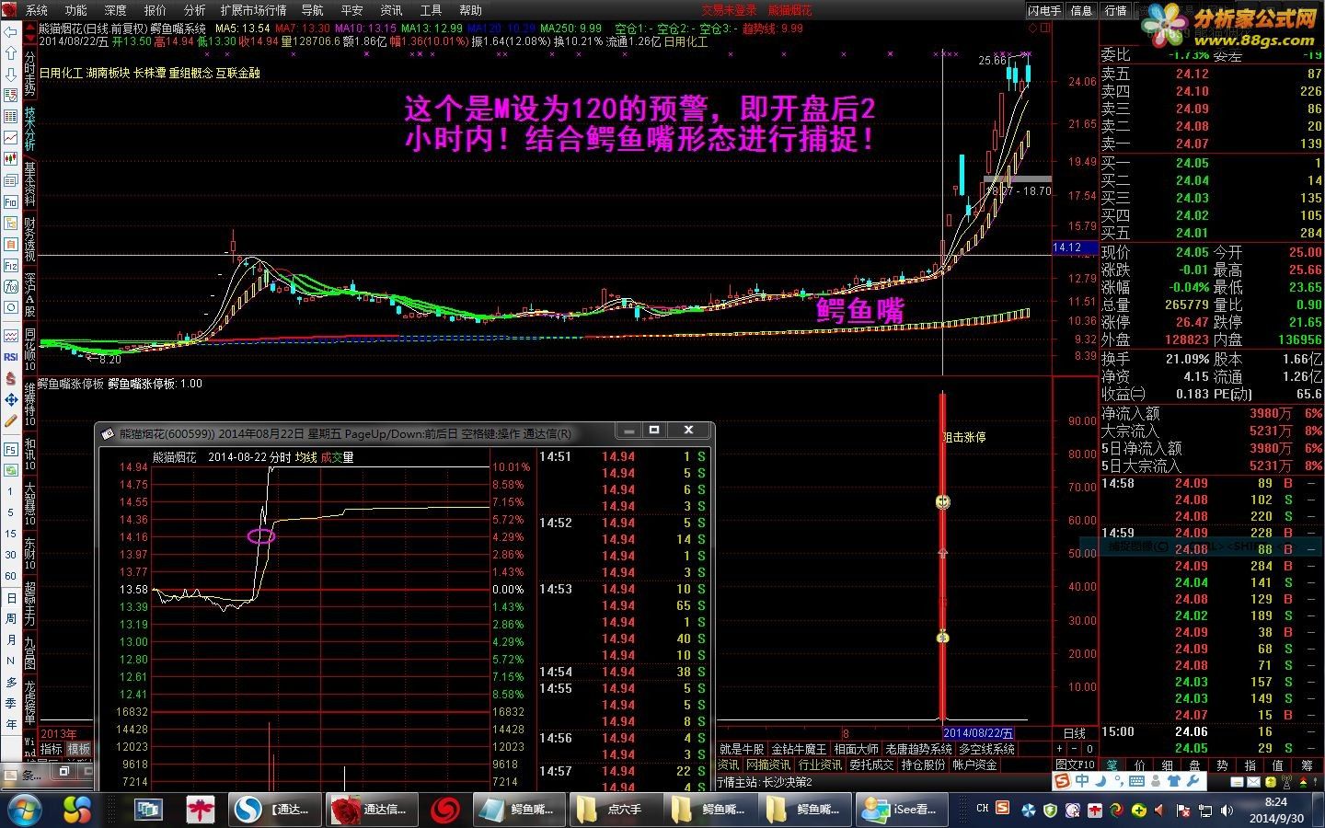Click the system tray volume speaker icon
The height and width of the screenshot is (828, 1325).
(1228, 811)
